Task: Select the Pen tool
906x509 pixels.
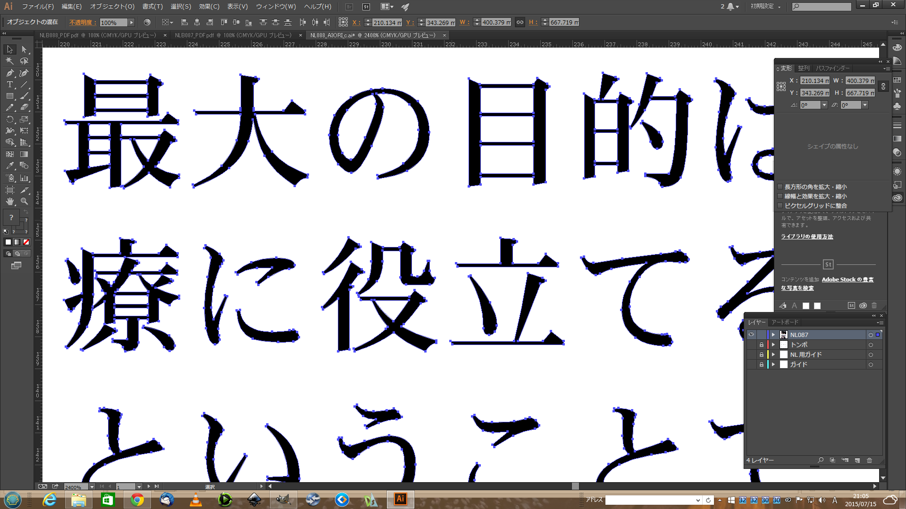Action: pos(9,73)
